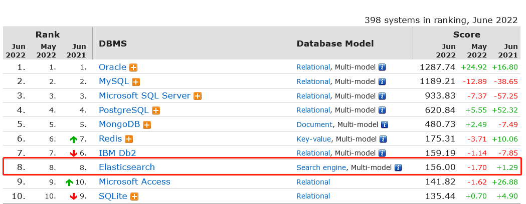Follow the Microsoft SQL Server link
The height and width of the screenshot is (204, 526).
(x=144, y=95)
